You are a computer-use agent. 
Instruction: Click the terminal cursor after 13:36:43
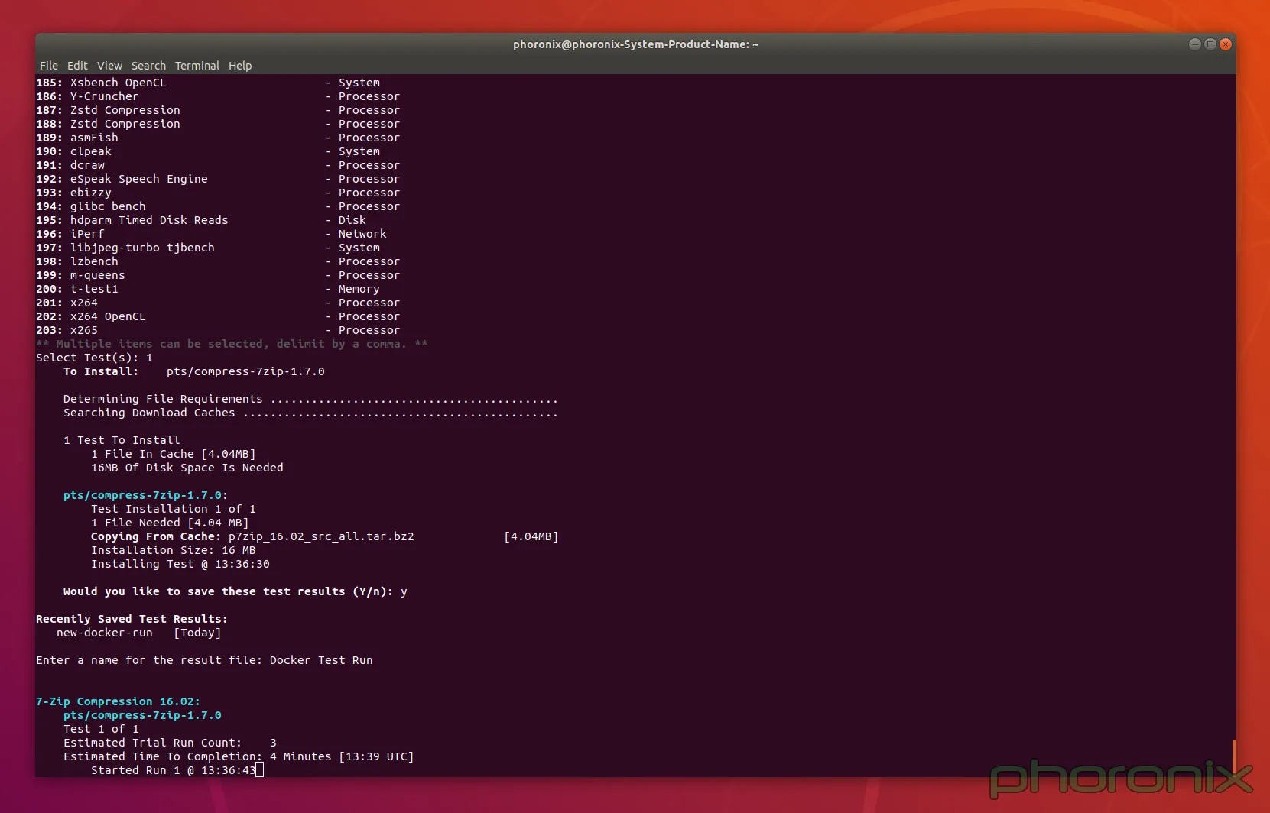(x=260, y=770)
